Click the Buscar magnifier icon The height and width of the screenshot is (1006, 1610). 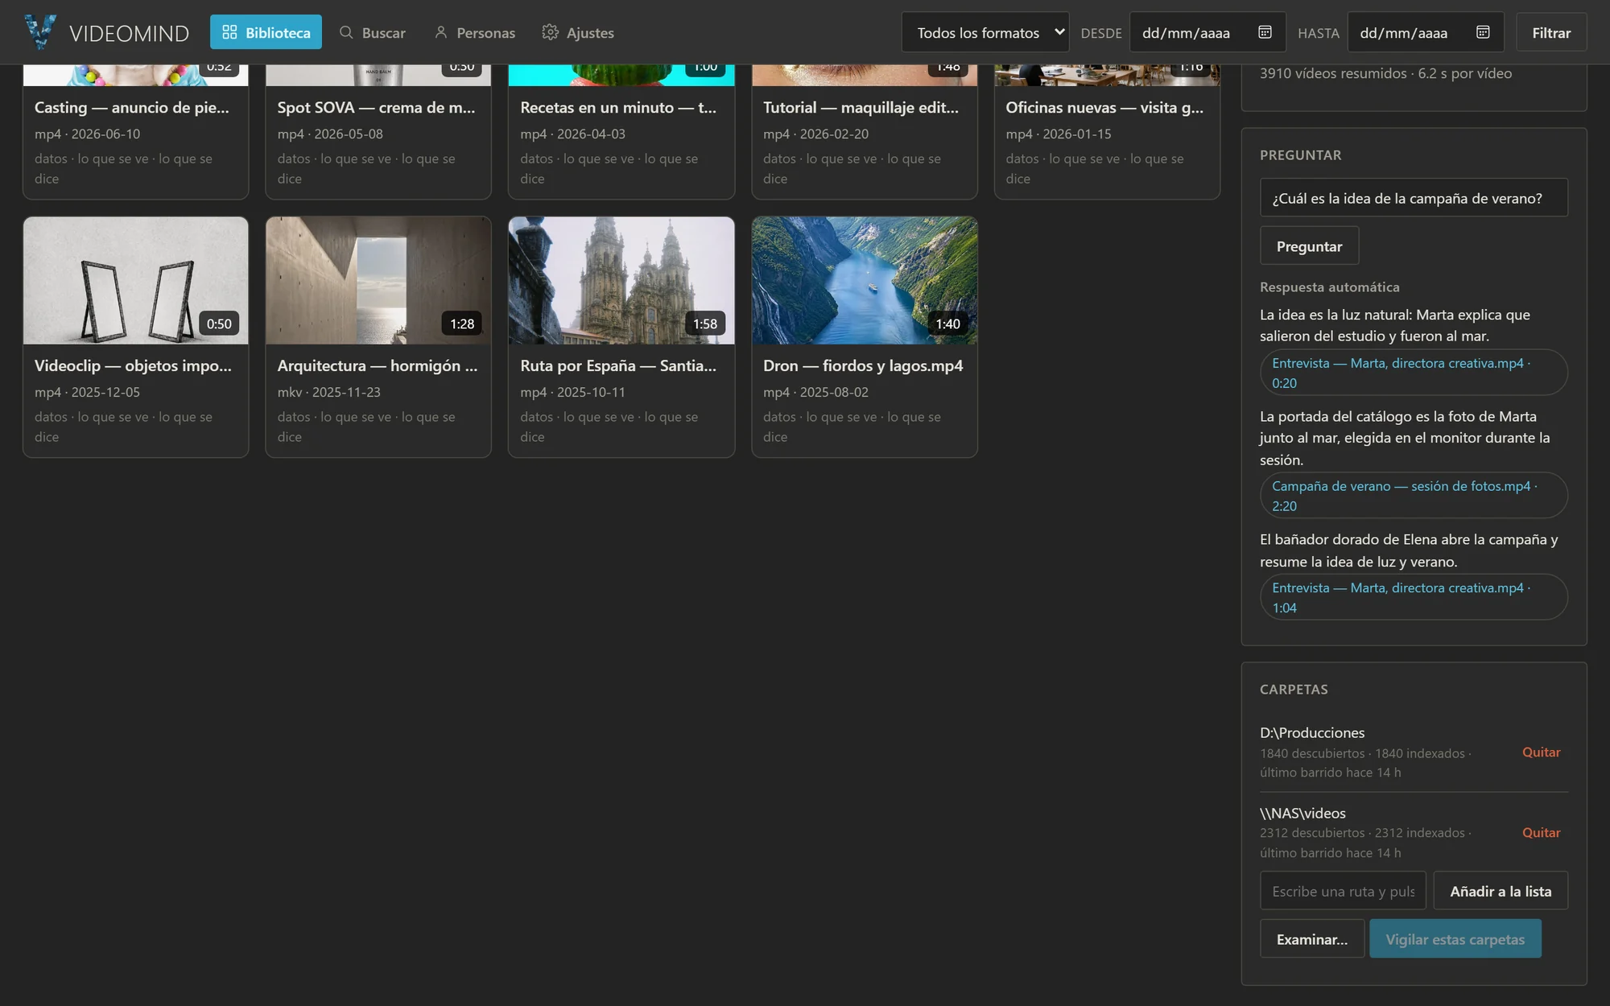point(346,32)
